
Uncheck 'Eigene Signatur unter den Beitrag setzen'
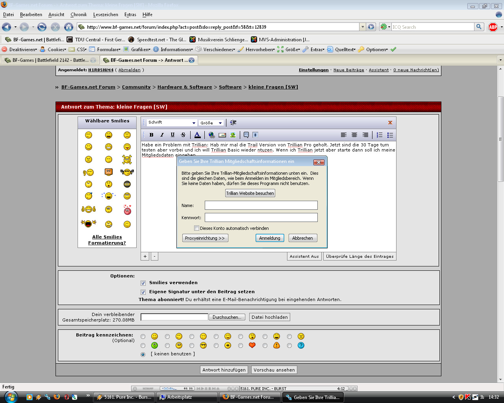[143, 292]
